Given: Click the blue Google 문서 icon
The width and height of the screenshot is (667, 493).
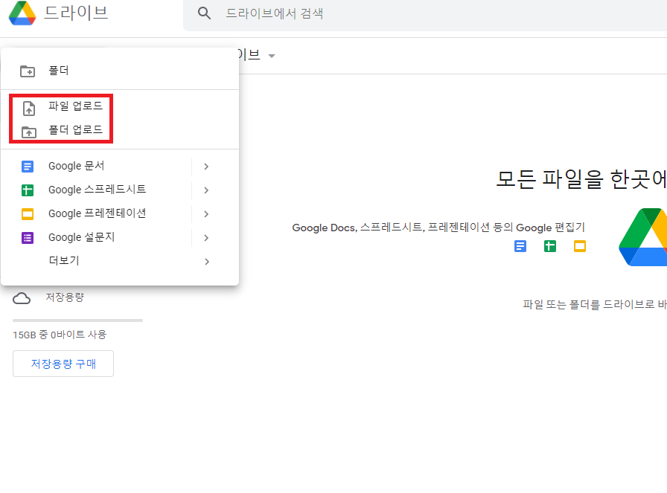Looking at the screenshot, I should (28, 166).
